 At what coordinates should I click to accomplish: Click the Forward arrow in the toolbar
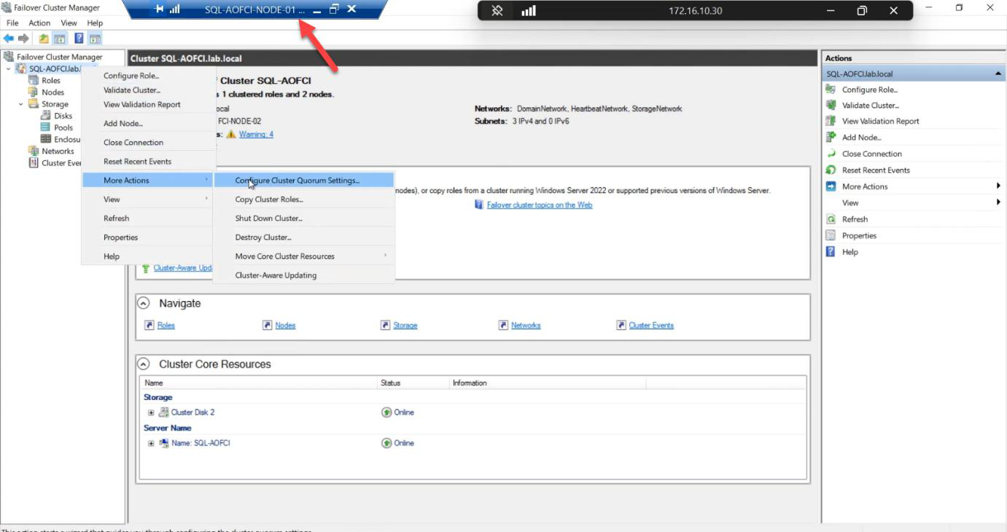pos(23,39)
